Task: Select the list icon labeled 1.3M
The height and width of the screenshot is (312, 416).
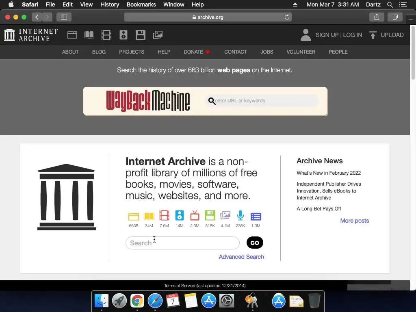Action: [x=256, y=217]
